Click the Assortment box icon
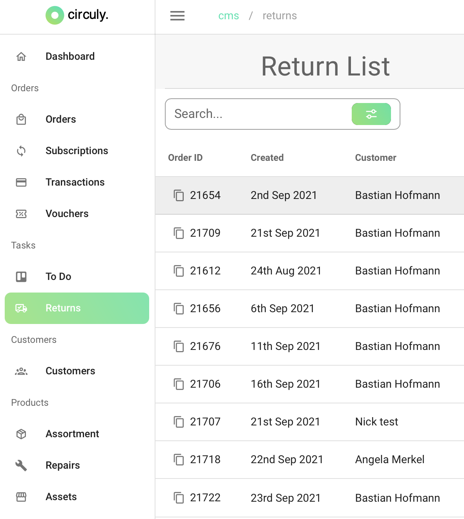 click(21, 434)
